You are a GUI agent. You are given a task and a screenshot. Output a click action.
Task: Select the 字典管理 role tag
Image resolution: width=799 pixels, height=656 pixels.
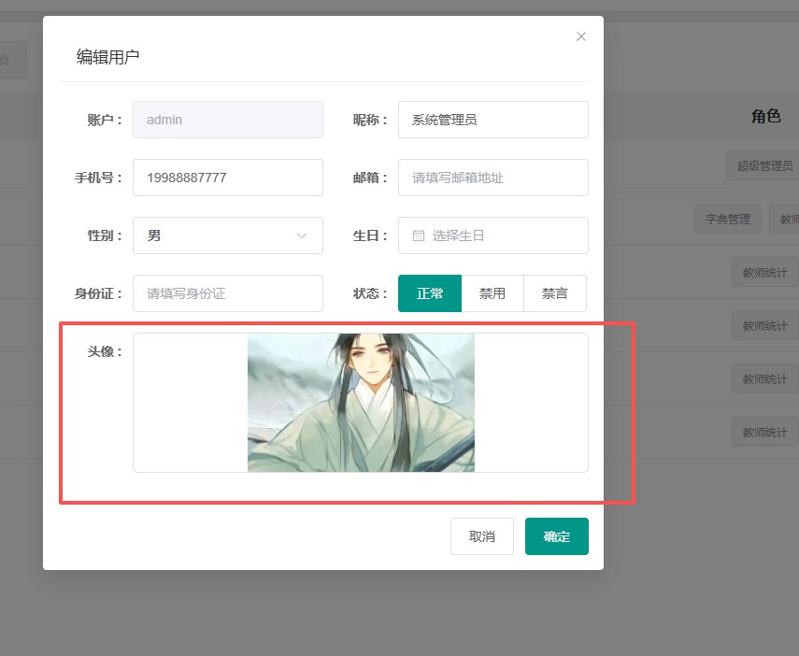[x=727, y=219]
